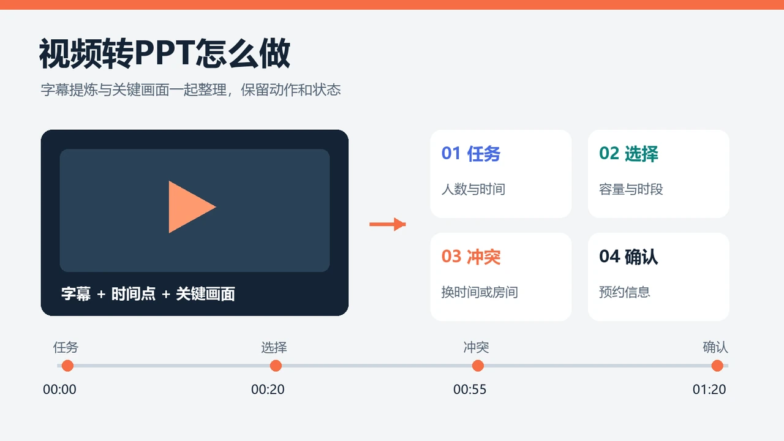Click the timeline marker labeled 选择
784x441 pixels.
coord(276,366)
